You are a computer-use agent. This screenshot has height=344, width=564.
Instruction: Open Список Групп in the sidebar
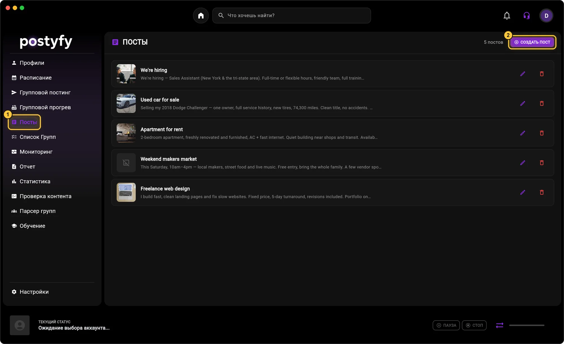pyautogui.click(x=34, y=137)
